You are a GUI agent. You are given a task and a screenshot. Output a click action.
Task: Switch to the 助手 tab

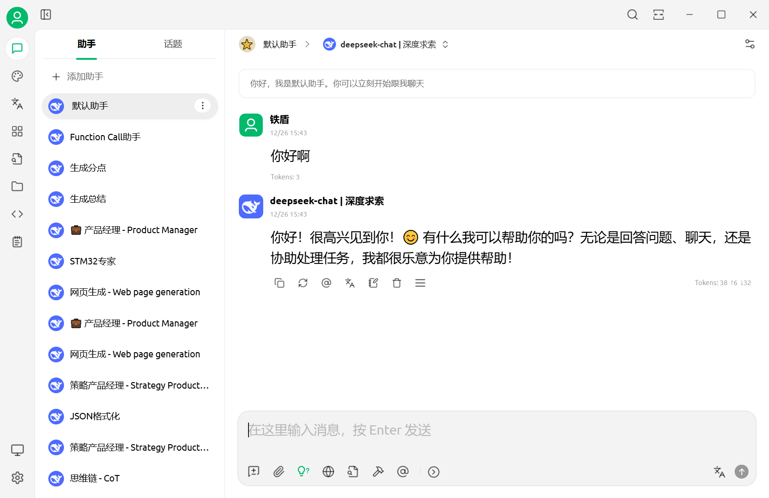pyautogui.click(x=87, y=44)
